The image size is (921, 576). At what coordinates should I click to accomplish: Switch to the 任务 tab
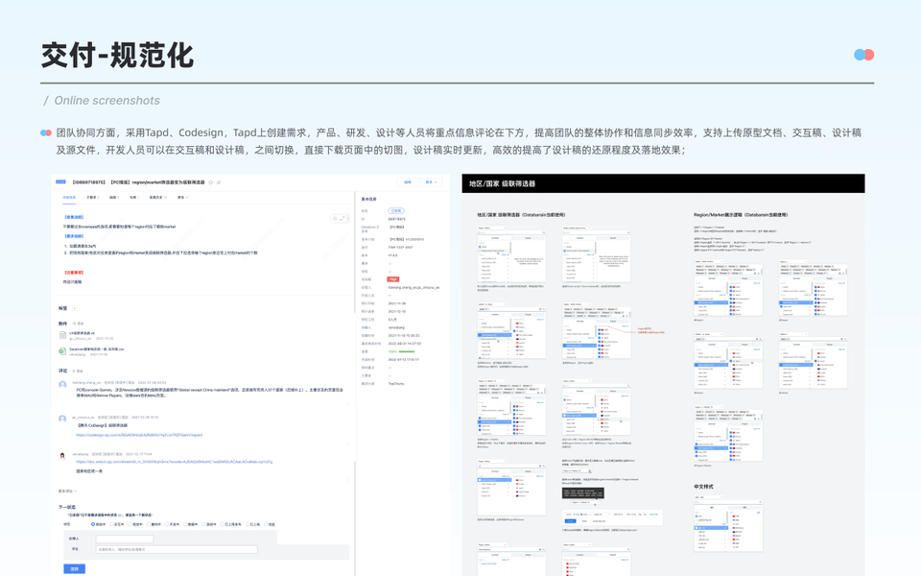(x=134, y=198)
